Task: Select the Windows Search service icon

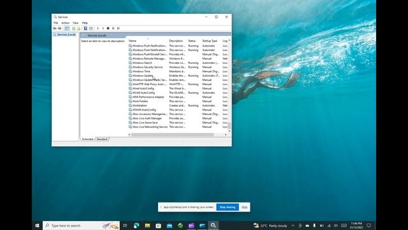Action: (130, 63)
